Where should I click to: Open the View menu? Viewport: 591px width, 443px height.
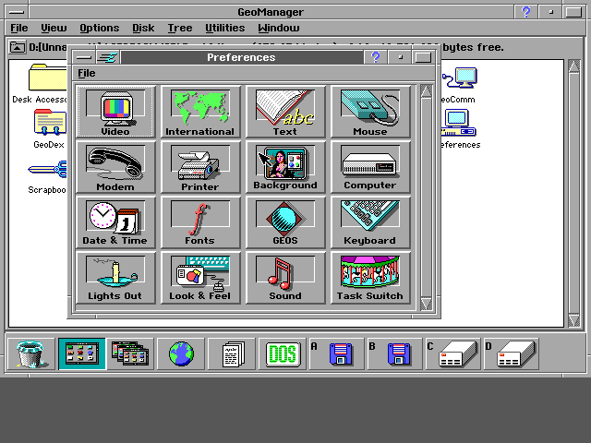(x=54, y=28)
